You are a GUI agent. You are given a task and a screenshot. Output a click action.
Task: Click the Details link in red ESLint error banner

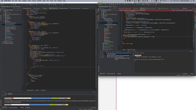(173, 10)
